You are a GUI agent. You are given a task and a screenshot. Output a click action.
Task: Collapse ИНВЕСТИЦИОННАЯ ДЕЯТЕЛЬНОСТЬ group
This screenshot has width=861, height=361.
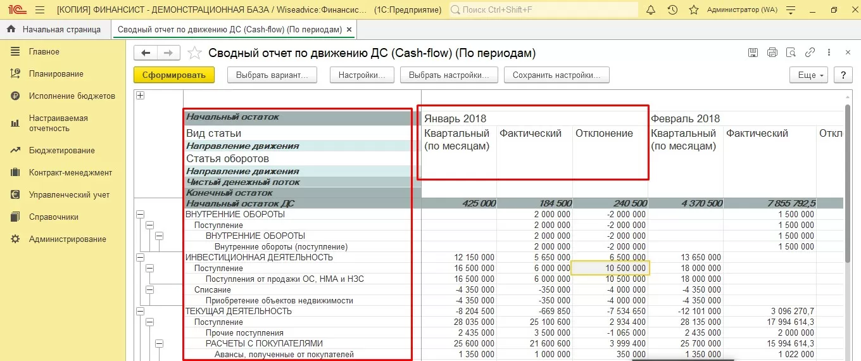click(x=140, y=257)
